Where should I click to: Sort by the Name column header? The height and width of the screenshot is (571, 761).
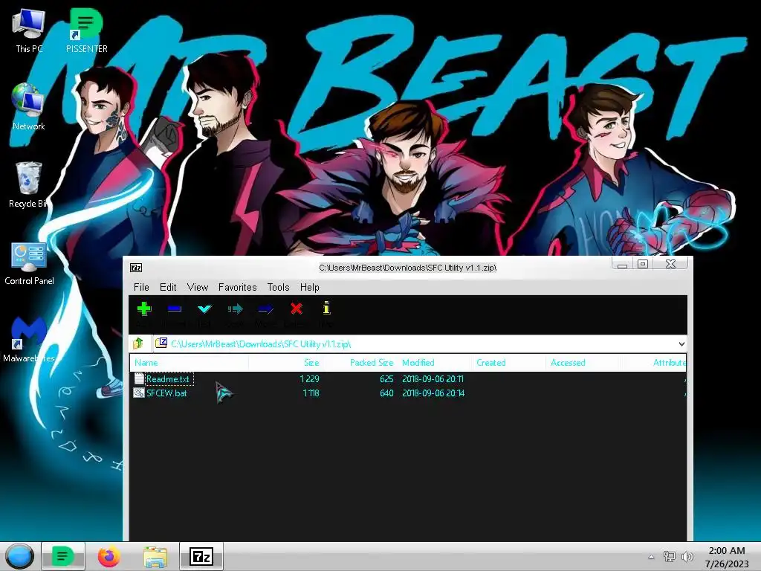point(190,363)
